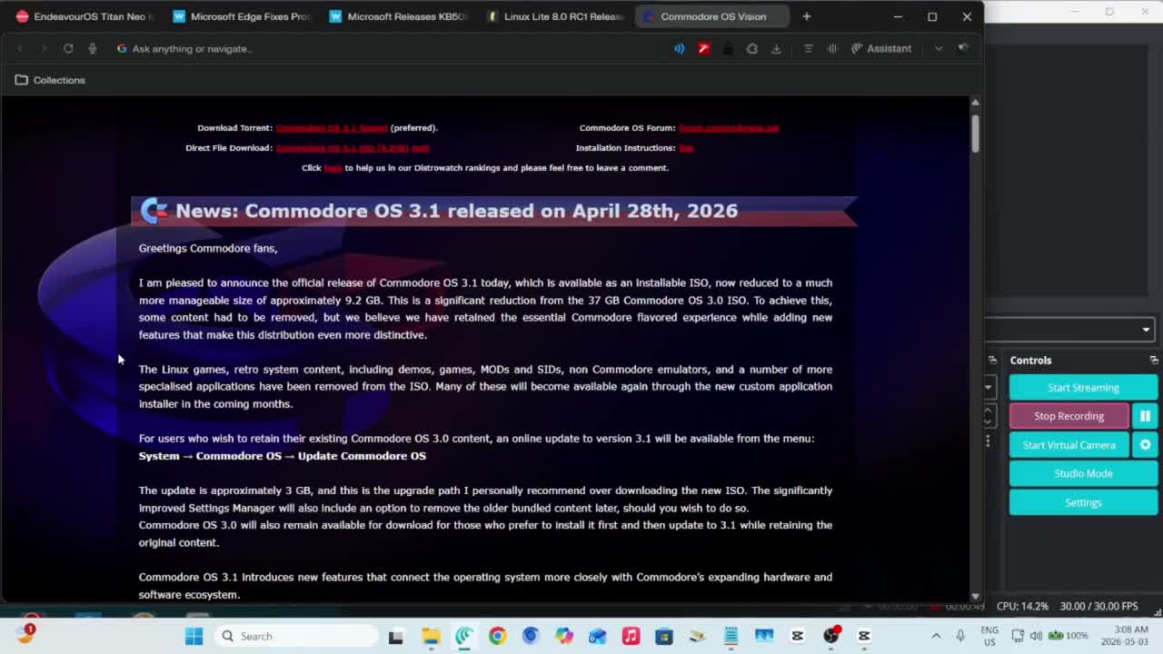Open the pink music app on the taskbar
1163x654 pixels.
click(x=631, y=636)
